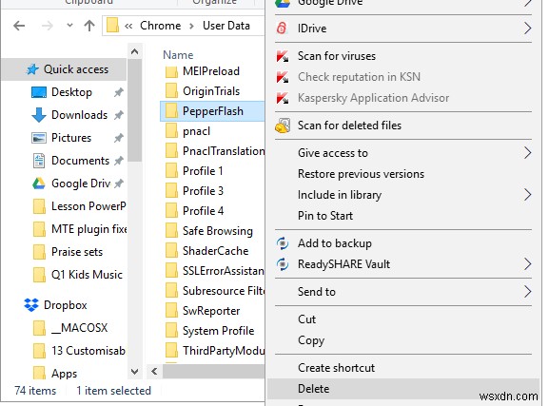Image resolution: width=549 pixels, height=406 pixels.
Task: Open the recent locations dropdown arrow
Action: [x=69, y=26]
